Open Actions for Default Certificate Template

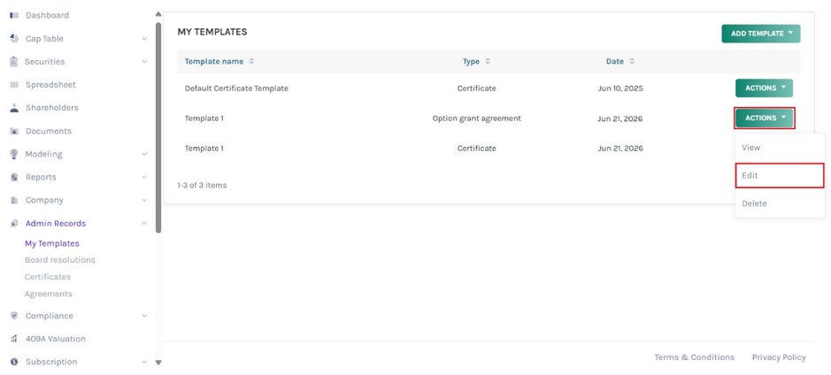click(x=764, y=88)
